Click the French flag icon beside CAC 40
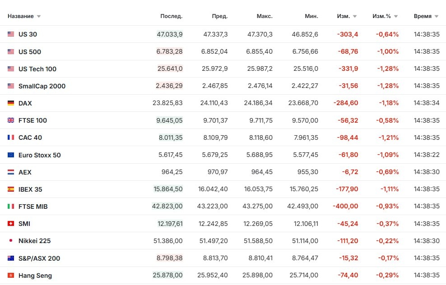Viewport: 446px width, 285px height. pyautogui.click(x=11, y=138)
